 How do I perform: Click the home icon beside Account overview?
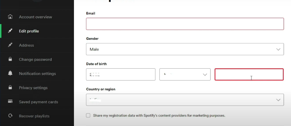[x=10, y=17]
